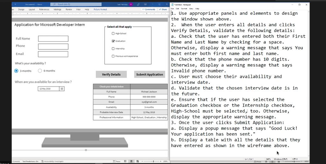Viewport: 326px width, 164px height.
Task: Click the Word search magnifier icon
Action: pos(54,4)
